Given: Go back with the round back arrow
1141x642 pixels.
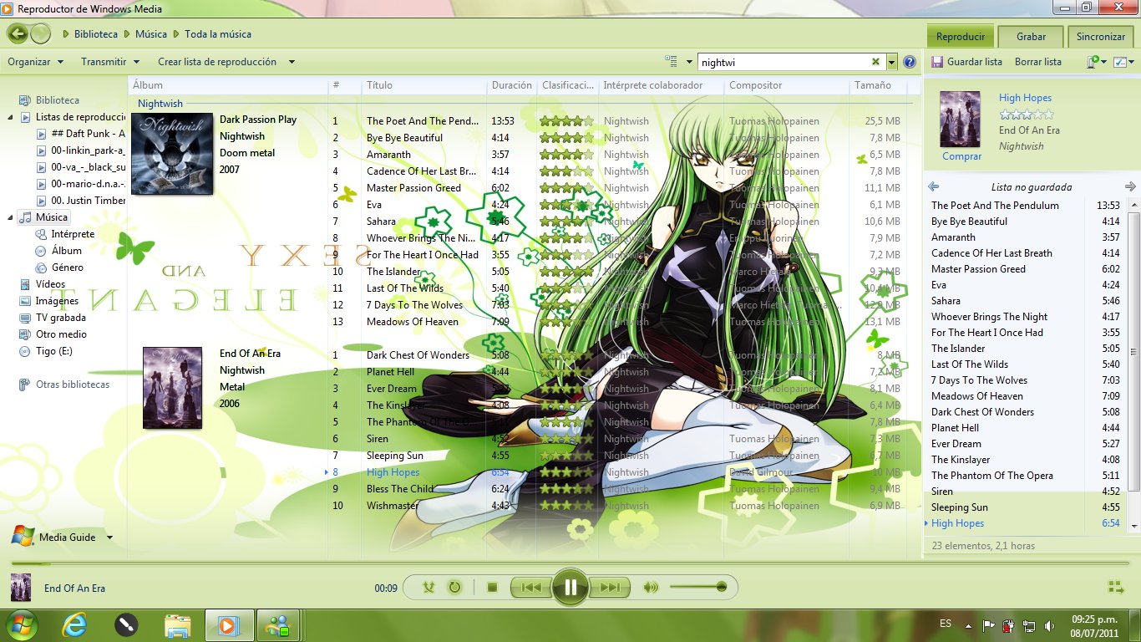Looking at the screenshot, I should (x=18, y=34).
